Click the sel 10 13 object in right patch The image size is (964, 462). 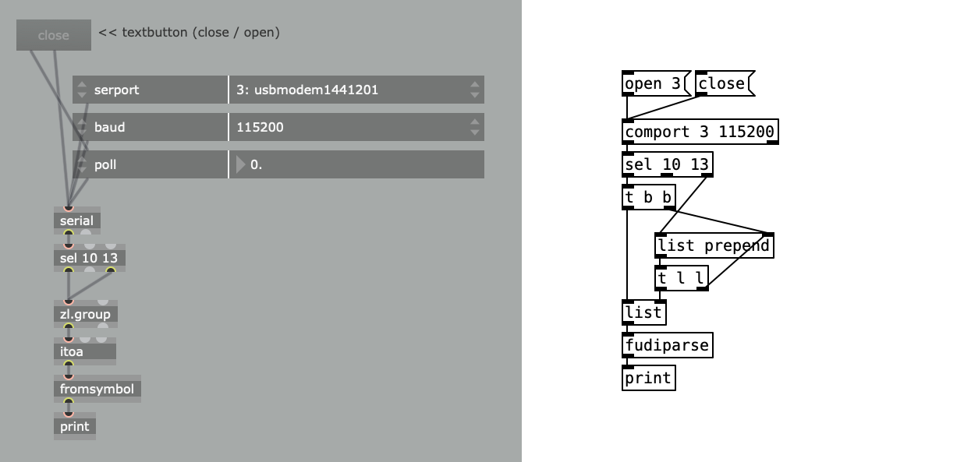[x=668, y=164]
